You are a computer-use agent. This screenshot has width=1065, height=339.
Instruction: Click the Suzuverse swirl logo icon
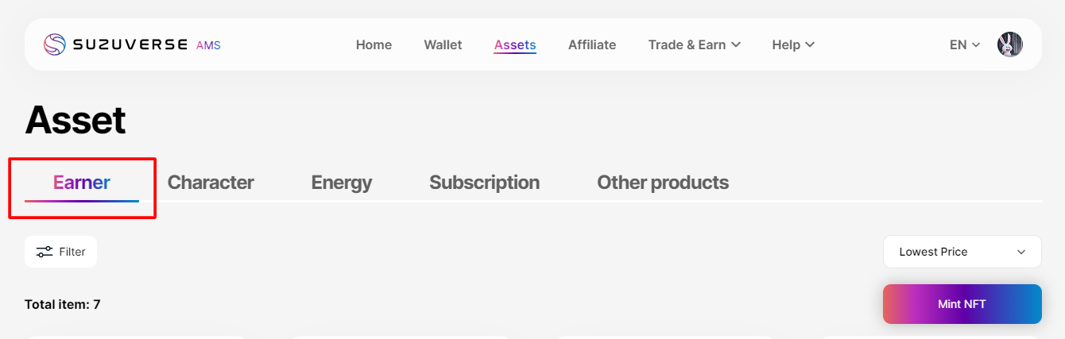pyautogui.click(x=55, y=44)
